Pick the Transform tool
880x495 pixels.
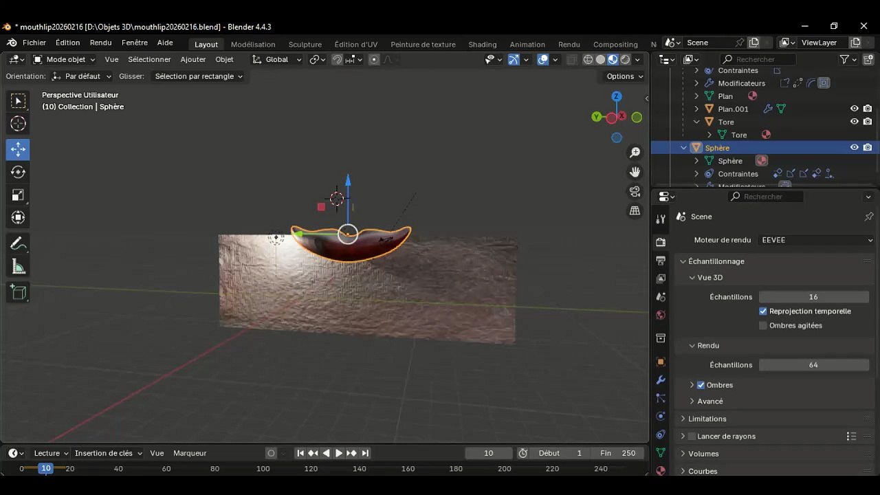(19, 218)
